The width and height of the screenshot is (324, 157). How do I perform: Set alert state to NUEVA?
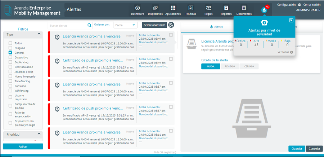[211, 66]
